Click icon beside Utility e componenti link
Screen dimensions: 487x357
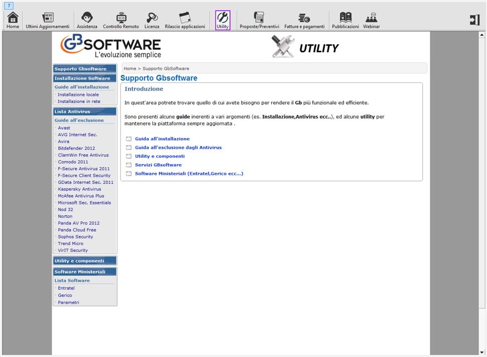129,156
